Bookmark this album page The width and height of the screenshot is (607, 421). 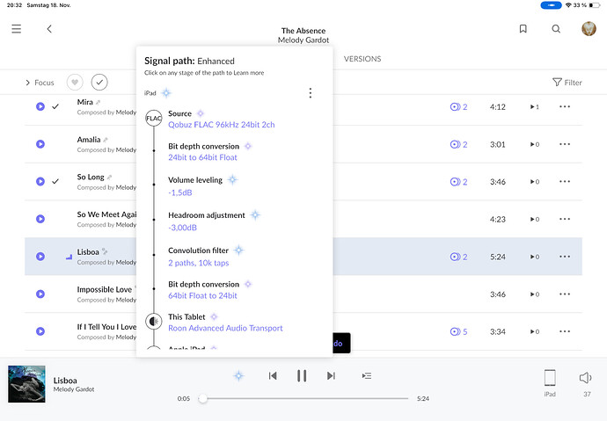(x=523, y=29)
